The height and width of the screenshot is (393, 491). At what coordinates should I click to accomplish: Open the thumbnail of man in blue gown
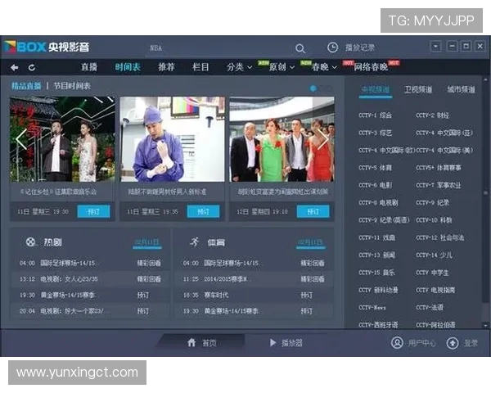coord(172,139)
